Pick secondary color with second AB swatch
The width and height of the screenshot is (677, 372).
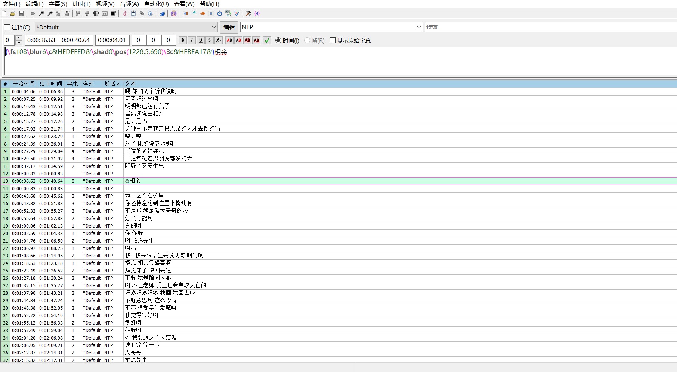coord(238,40)
